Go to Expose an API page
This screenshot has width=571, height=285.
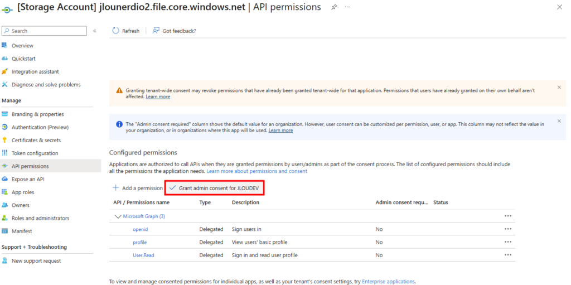tap(28, 179)
